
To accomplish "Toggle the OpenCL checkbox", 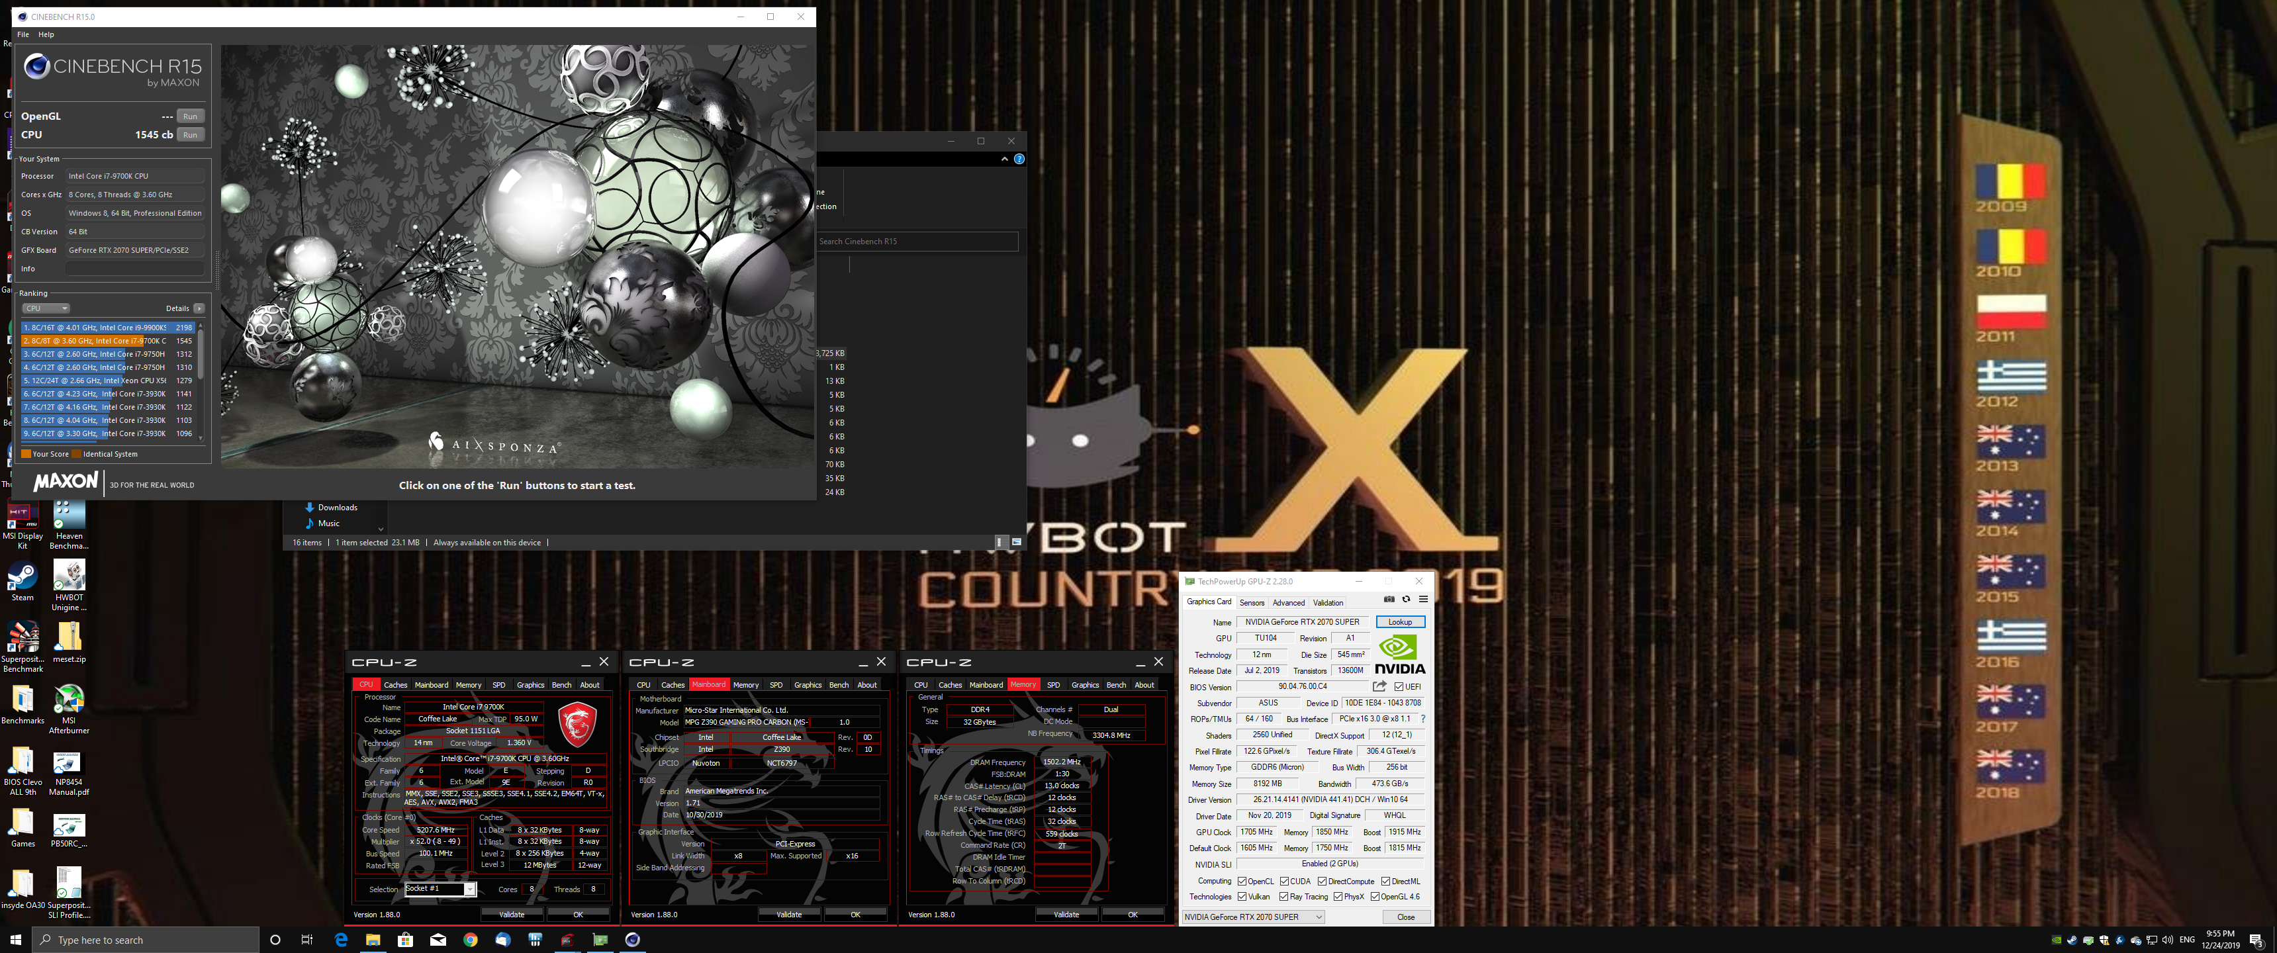I will (x=1242, y=882).
